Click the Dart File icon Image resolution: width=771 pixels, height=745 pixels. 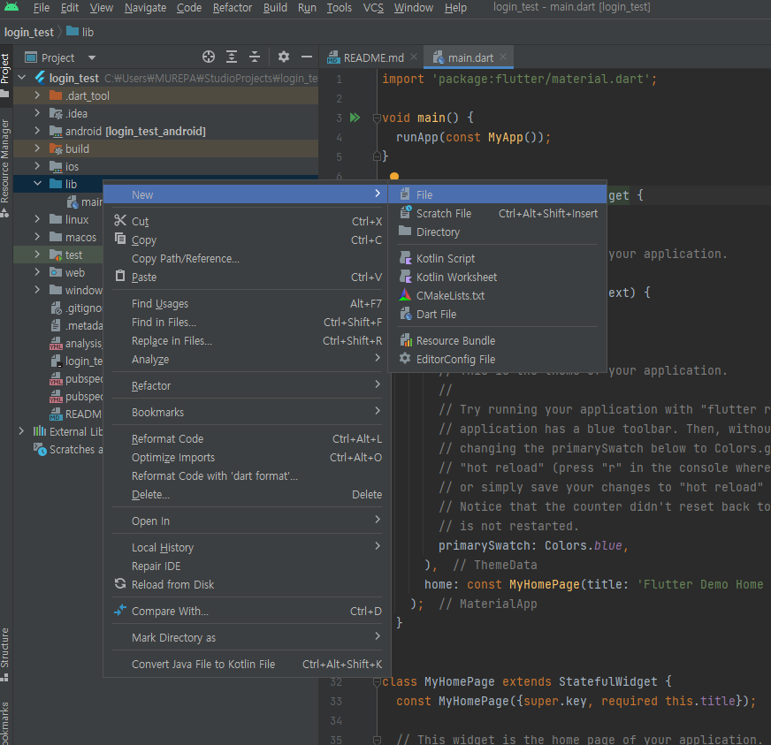pyautogui.click(x=405, y=314)
